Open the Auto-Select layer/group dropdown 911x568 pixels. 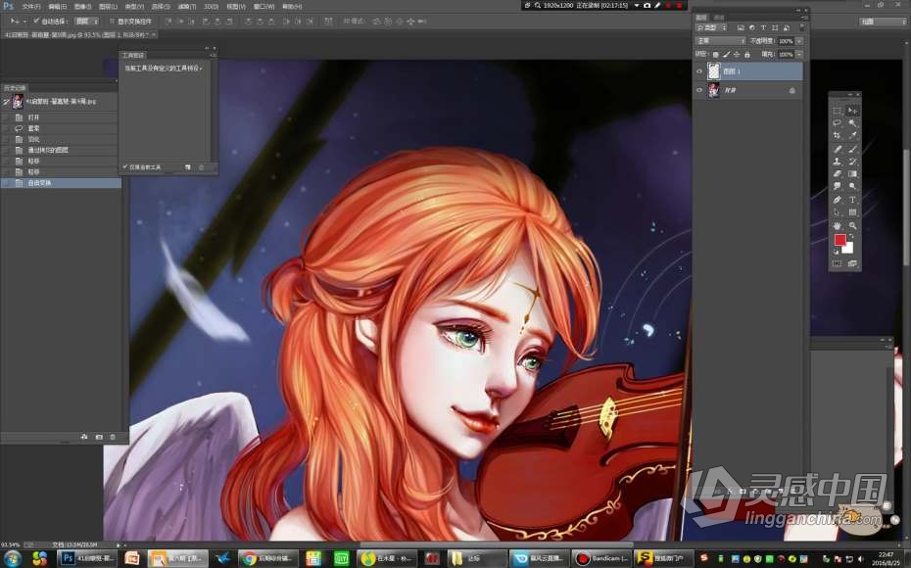tap(87, 21)
